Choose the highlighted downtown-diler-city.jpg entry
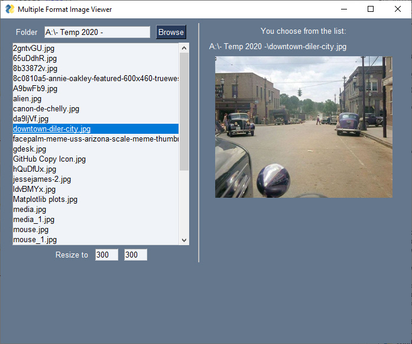 point(52,128)
